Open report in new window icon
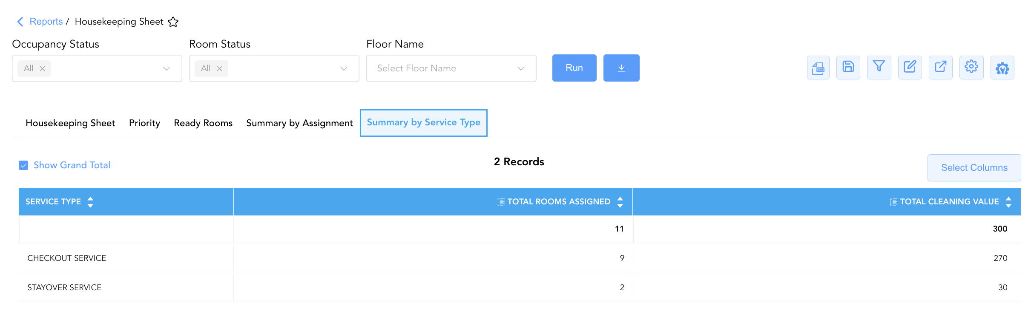The width and height of the screenshot is (1034, 328). pos(941,68)
